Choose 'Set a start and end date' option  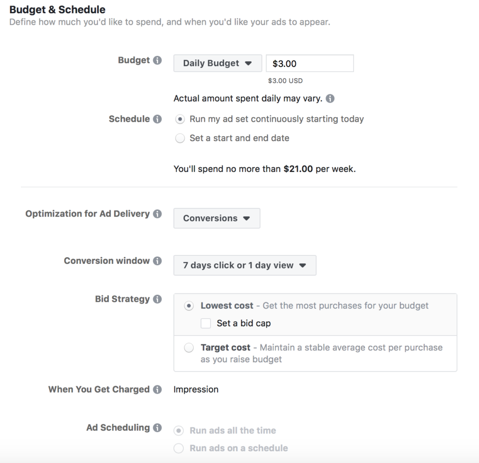pyautogui.click(x=180, y=138)
